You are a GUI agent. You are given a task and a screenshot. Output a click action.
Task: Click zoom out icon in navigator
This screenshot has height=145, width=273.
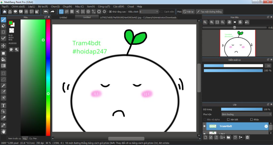(223, 22)
